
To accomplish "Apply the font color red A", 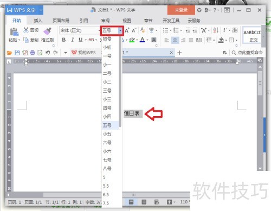I will click(143, 40).
